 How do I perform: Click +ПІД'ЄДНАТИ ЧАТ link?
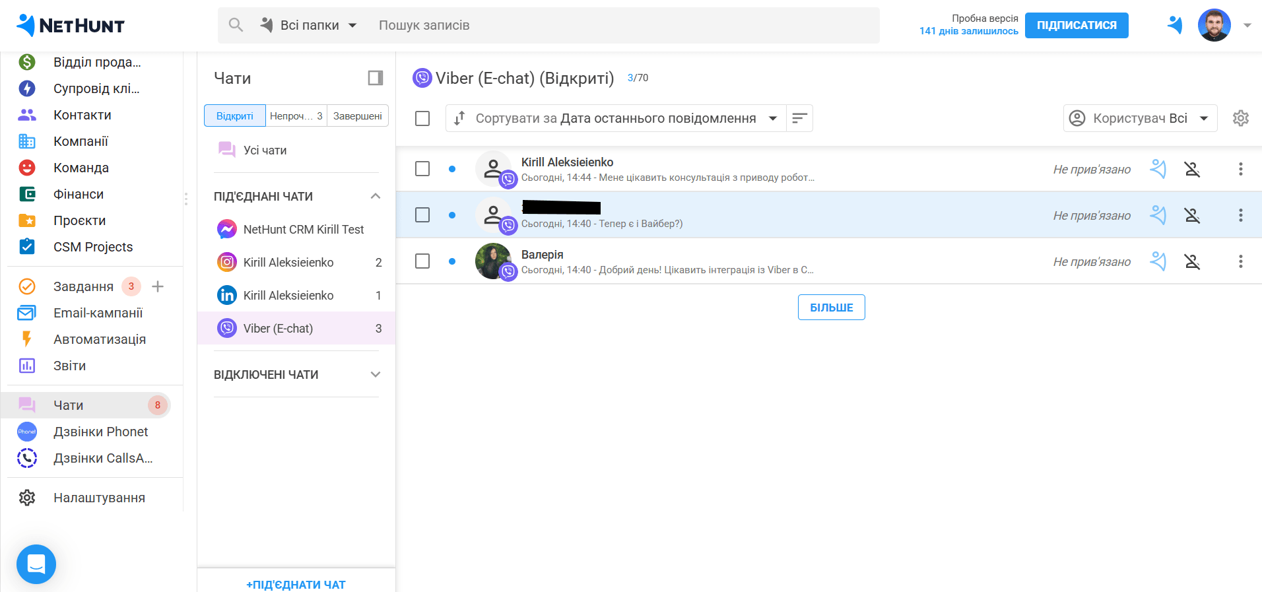click(296, 585)
